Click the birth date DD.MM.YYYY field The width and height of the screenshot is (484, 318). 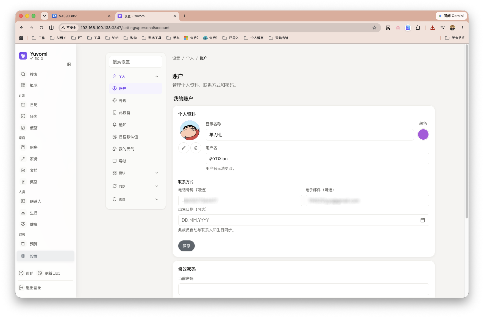[304, 220]
